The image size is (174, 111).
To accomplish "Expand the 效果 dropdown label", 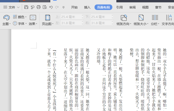I will [33, 24].
